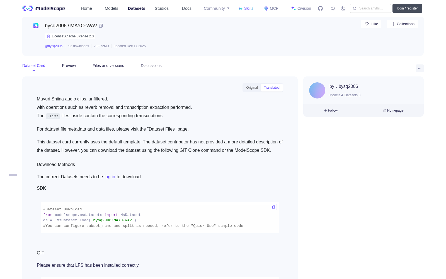Select the Dataset Card tab
The height and width of the screenshot is (279, 446).
(34, 66)
